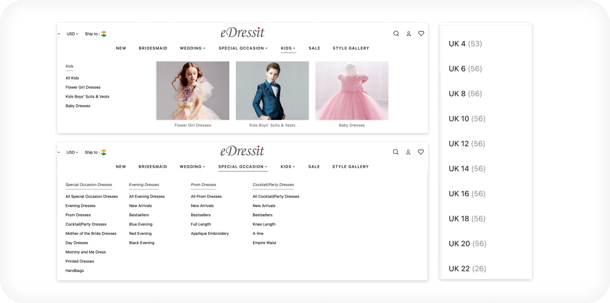
Task: Select NEW in lower navigation
Action: coord(121,167)
